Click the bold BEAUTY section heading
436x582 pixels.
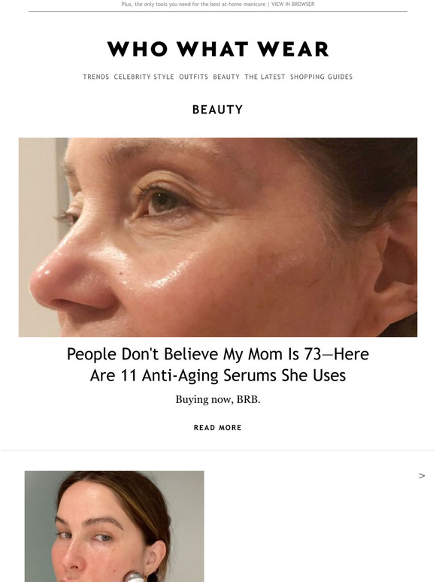(x=218, y=110)
